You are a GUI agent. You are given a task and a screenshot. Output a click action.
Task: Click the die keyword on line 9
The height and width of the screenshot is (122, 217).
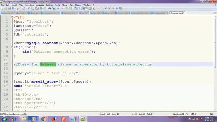pyautogui.click(x=26, y=52)
